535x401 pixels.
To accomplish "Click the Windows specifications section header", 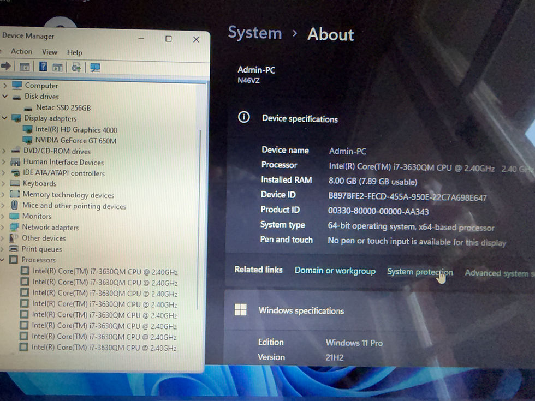I will pyautogui.click(x=301, y=310).
